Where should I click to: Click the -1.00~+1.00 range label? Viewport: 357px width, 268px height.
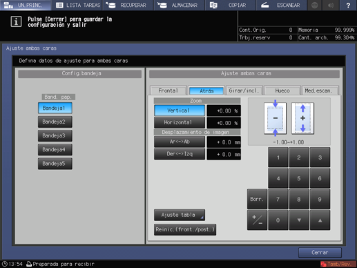pos(289,142)
